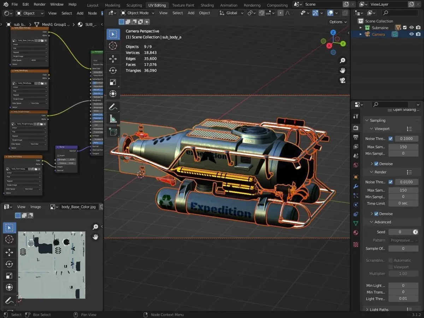Viewport: 424px width, 318px height.
Task: Open the Object Mode dropdown
Action: click(x=138, y=13)
